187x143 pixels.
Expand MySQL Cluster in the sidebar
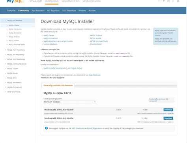click(x=13, y=69)
